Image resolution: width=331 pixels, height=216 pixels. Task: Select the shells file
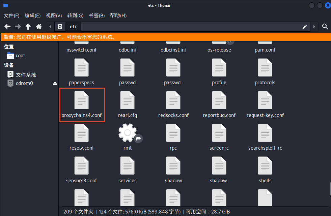265,169
